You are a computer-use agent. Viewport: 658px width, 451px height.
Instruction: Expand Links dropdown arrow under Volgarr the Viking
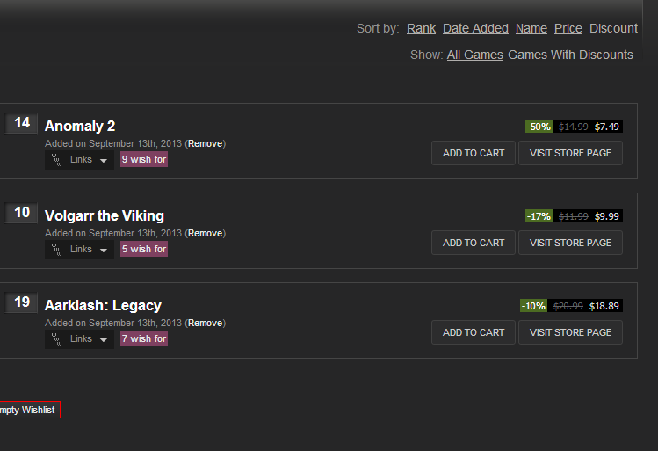(104, 251)
